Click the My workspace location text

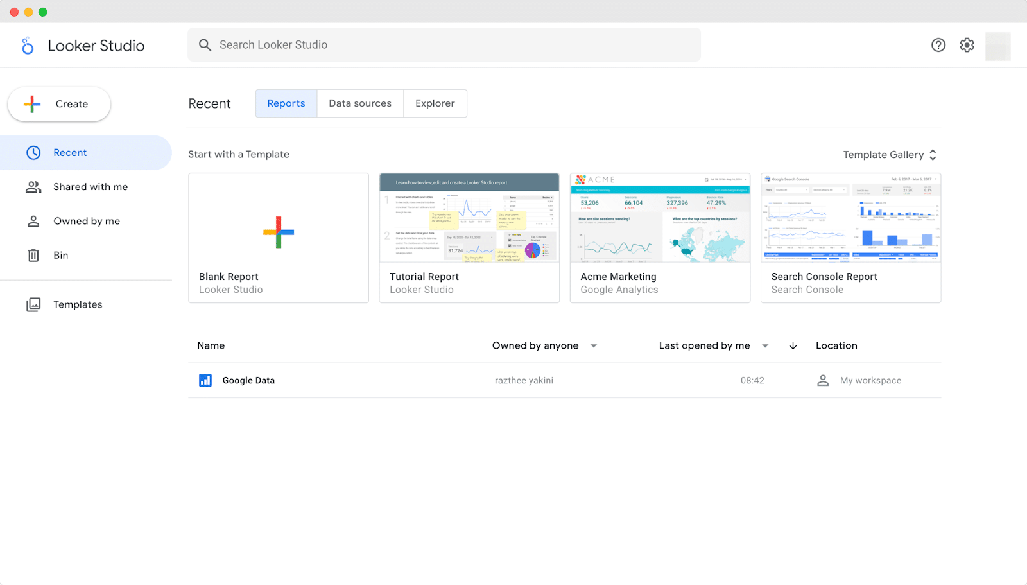tap(870, 381)
